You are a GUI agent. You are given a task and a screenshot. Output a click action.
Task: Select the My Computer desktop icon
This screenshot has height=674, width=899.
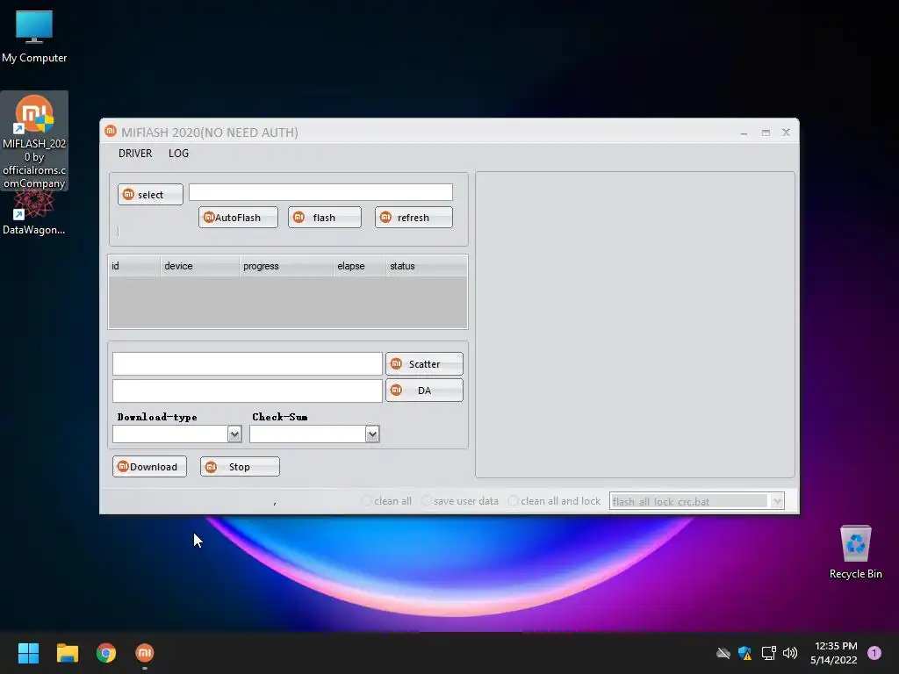pyautogui.click(x=34, y=37)
